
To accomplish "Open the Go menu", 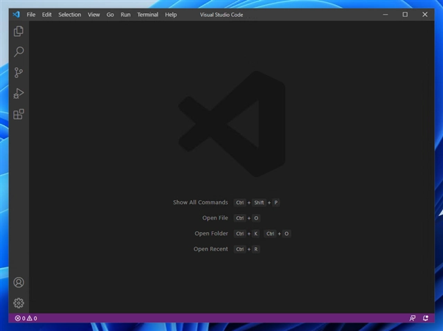I will (110, 15).
